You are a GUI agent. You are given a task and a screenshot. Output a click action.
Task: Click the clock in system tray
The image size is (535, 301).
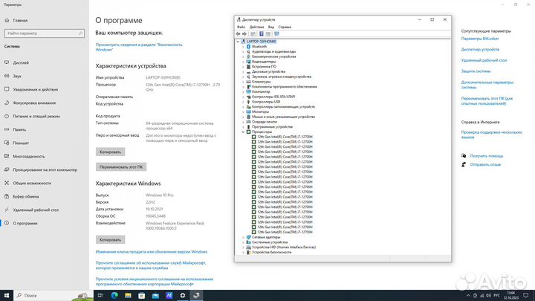510,295
